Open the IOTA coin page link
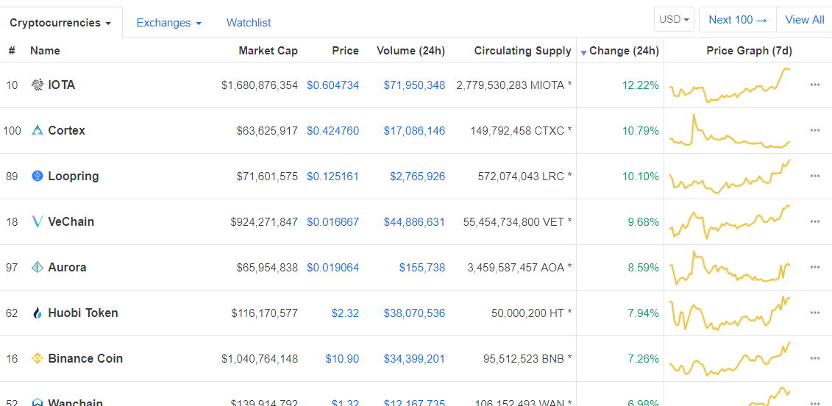This screenshot has height=406, width=832. [62, 85]
